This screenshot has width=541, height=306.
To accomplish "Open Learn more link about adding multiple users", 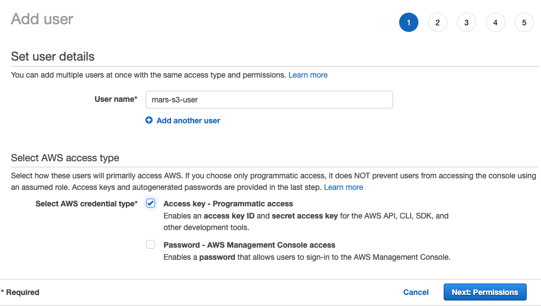I will pyautogui.click(x=308, y=75).
